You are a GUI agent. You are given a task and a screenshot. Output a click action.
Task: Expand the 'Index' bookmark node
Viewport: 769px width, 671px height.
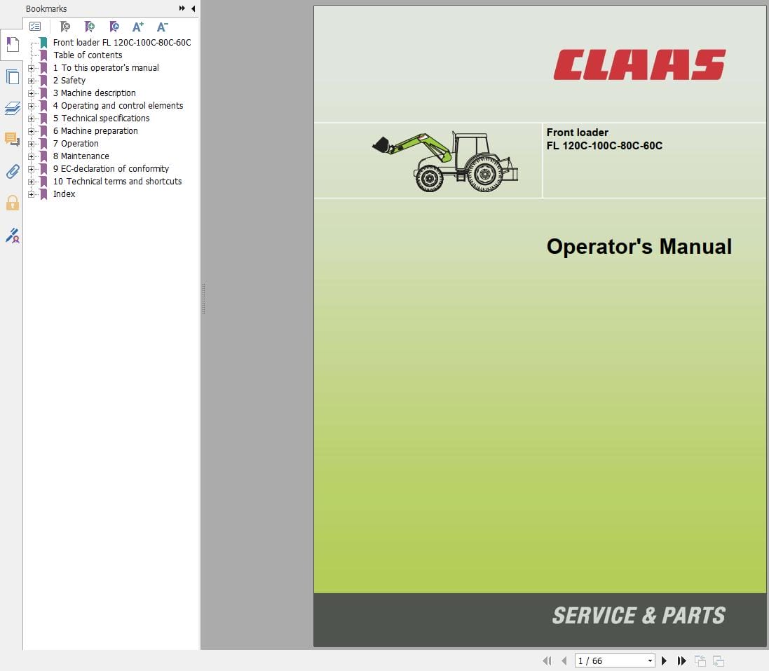coord(32,194)
